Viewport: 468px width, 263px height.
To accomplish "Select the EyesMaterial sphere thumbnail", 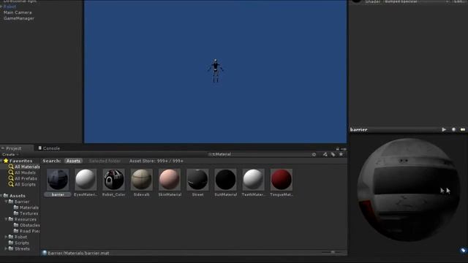I will (86, 180).
